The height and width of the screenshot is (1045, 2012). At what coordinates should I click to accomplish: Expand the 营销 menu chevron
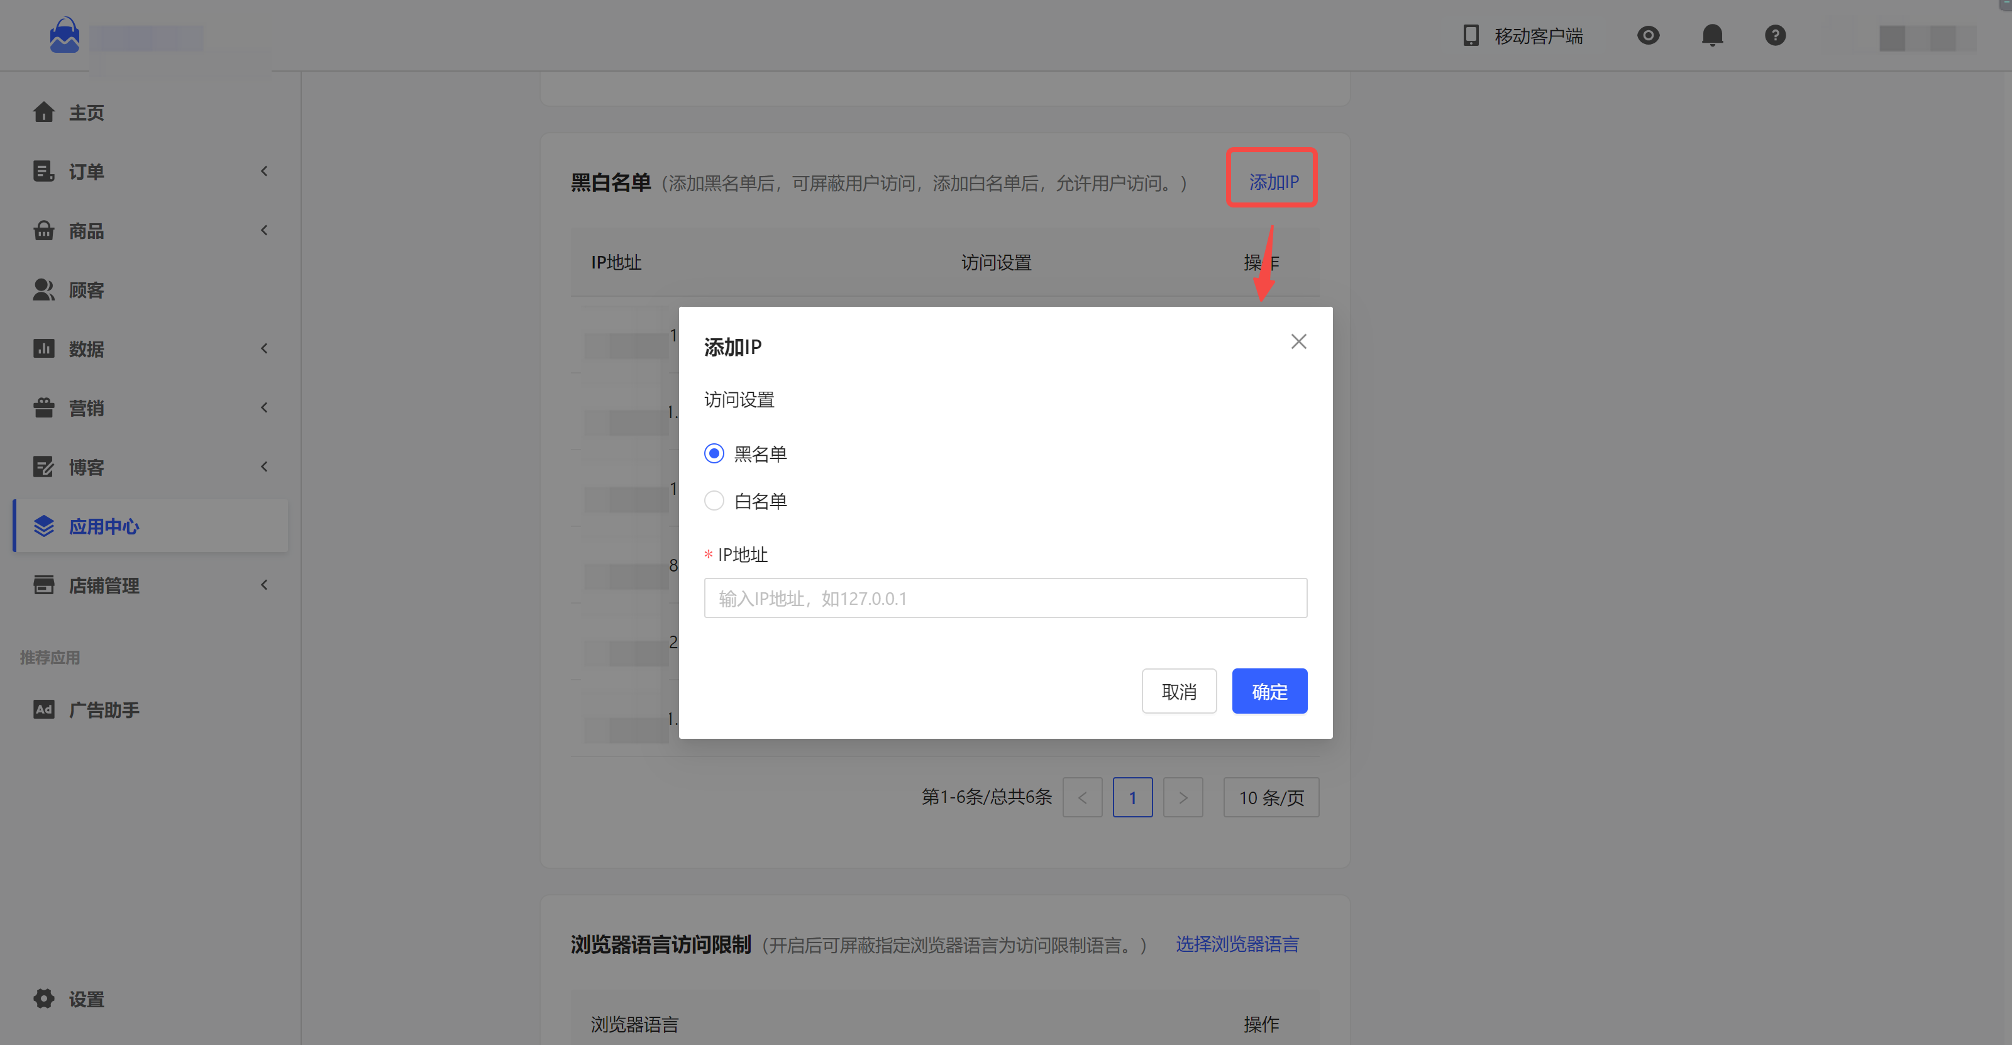[264, 407]
